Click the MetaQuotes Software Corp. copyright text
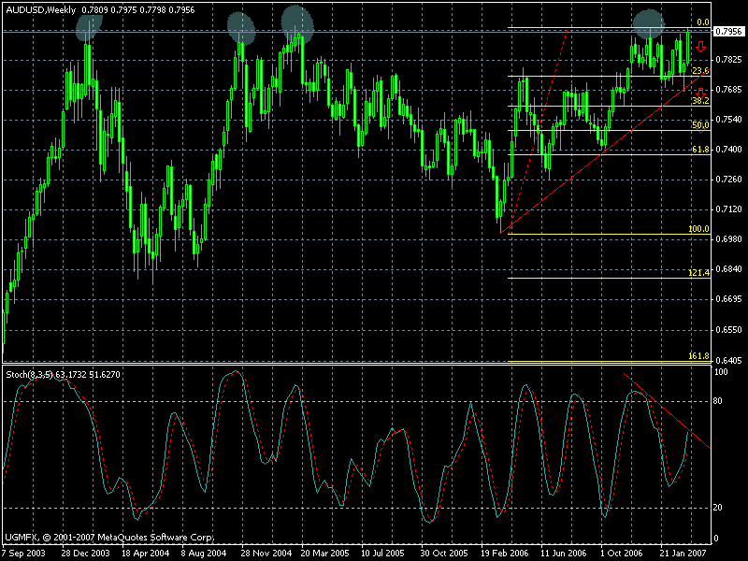 pos(108,539)
